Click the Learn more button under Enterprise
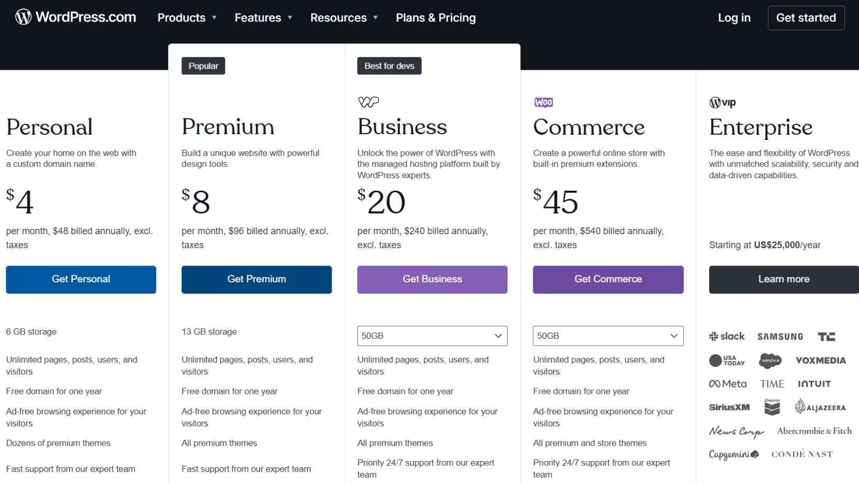The width and height of the screenshot is (859, 484). pyautogui.click(x=783, y=279)
